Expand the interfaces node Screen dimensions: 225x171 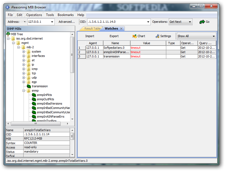[x=24, y=56]
